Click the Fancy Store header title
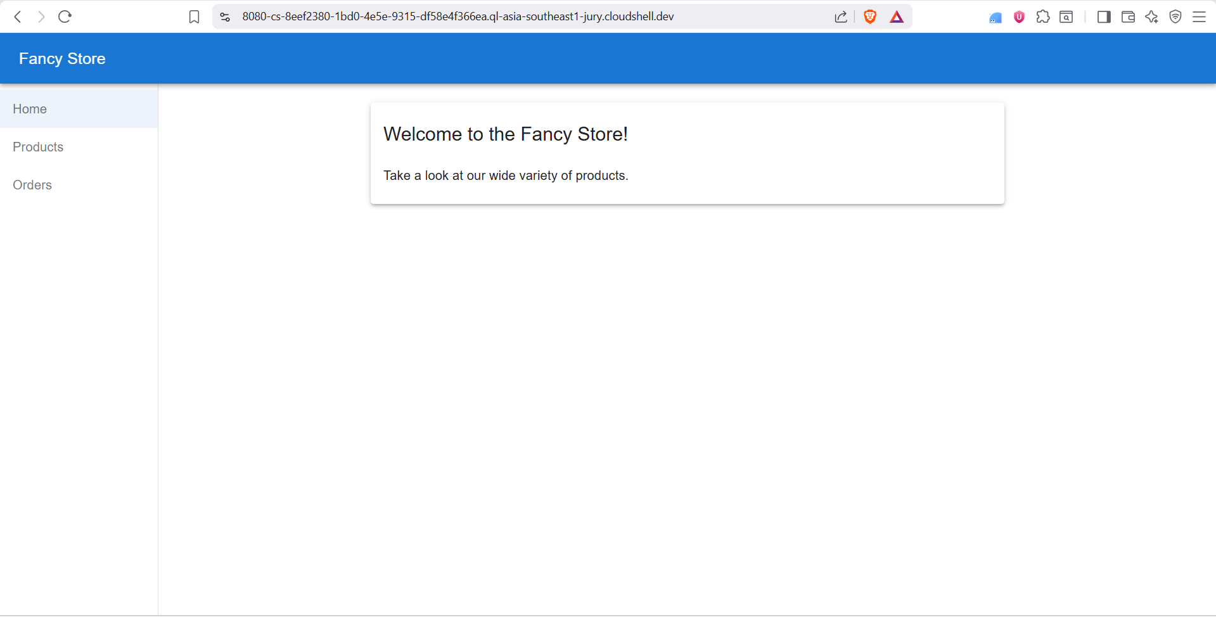 click(x=61, y=58)
